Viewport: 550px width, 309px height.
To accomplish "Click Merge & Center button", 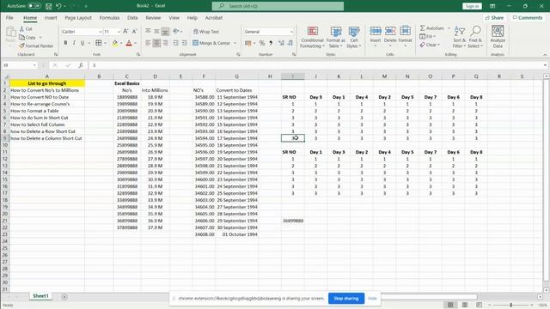I will pos(211,43).
